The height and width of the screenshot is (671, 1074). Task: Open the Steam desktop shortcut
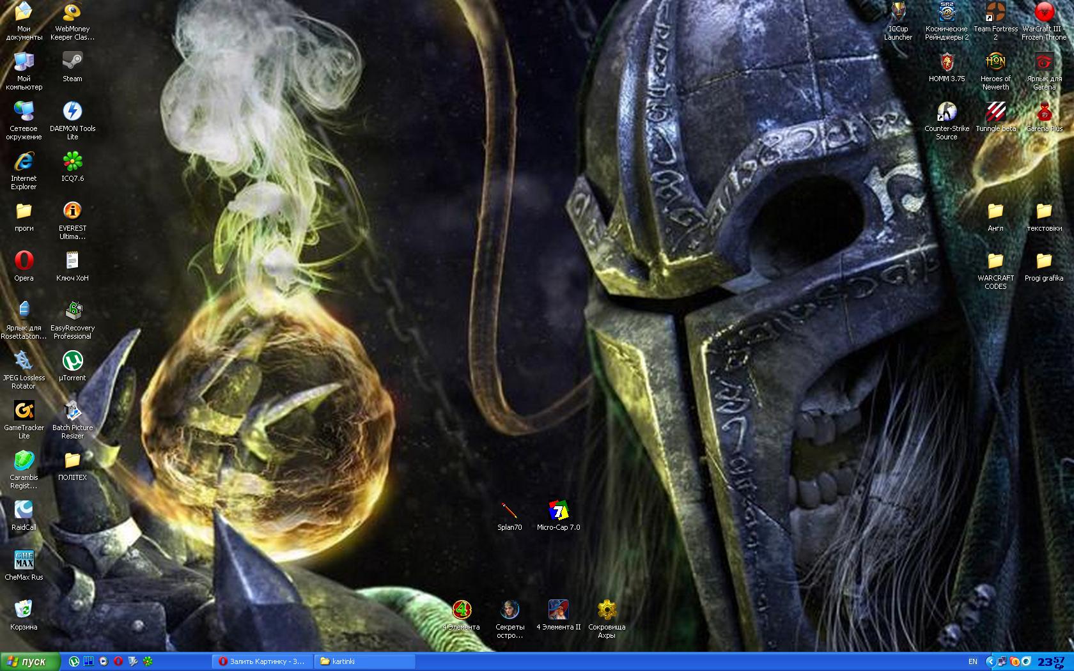click(72, 66)
